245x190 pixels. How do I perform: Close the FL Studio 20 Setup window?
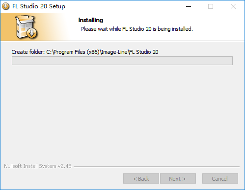pyautogui.click(x=233, y=6)
